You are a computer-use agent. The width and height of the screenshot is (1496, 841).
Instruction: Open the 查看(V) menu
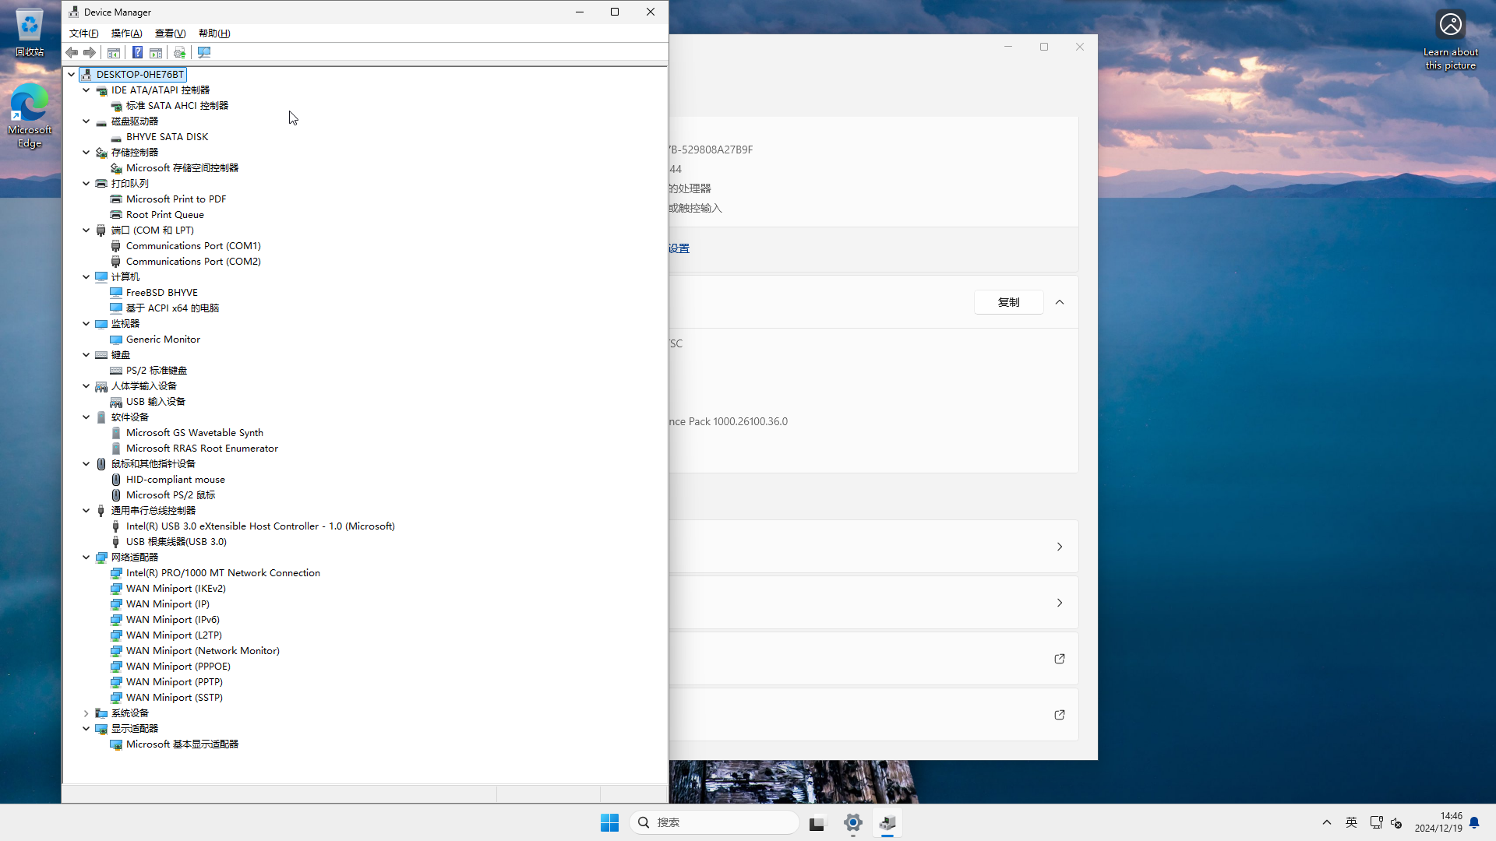tap(171, 33)
